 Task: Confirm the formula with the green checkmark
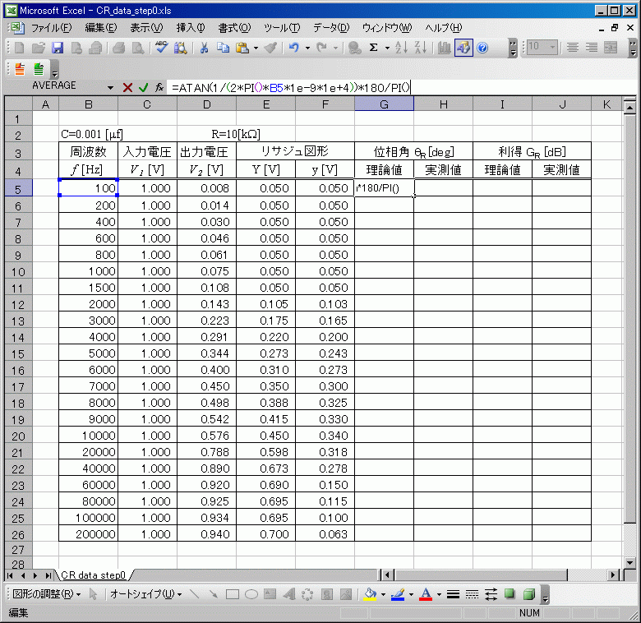coord(143,87)
